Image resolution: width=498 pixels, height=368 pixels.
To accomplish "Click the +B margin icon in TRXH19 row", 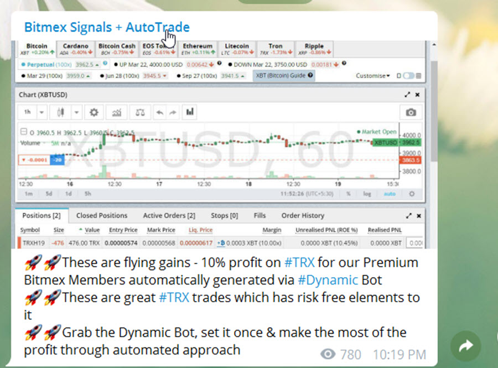I will (221, 243).
